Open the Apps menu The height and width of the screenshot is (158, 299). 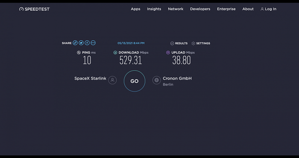(x=135, y=9)
